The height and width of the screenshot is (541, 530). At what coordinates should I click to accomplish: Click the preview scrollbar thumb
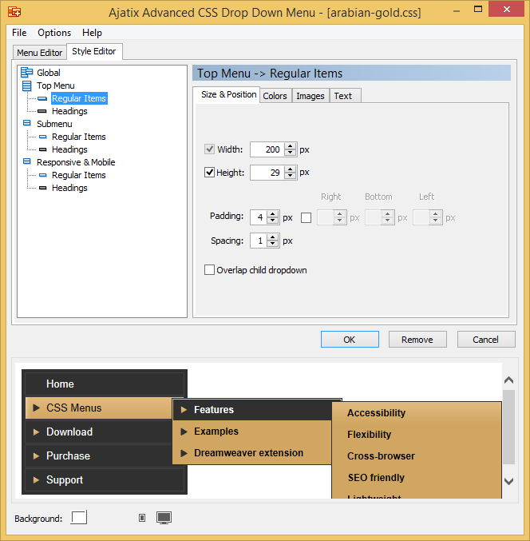pyautogui.click(x=508, y=428)
